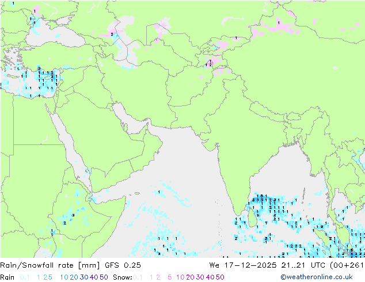The height and width of the screenshot is (282, 365).
Task: Pick the Snow legend 20 value
Action: click(x=190, y=277)
